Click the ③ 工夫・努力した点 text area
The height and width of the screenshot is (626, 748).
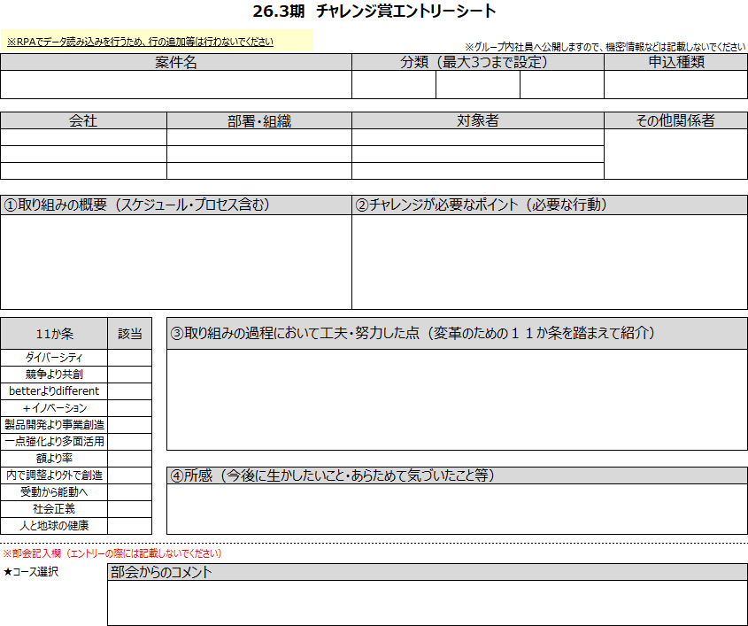tap(457, 399)
